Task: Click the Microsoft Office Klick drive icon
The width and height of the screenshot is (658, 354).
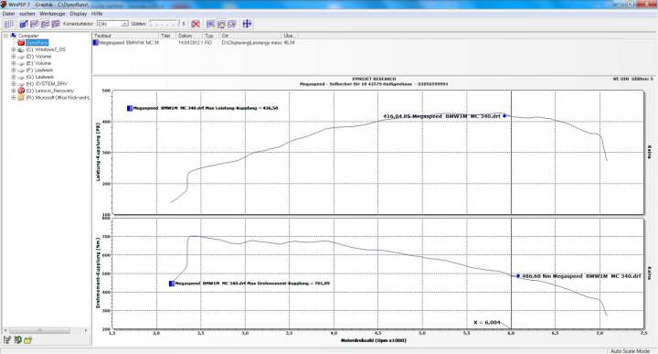Action: pyautogui.click(x=21, y=98)
